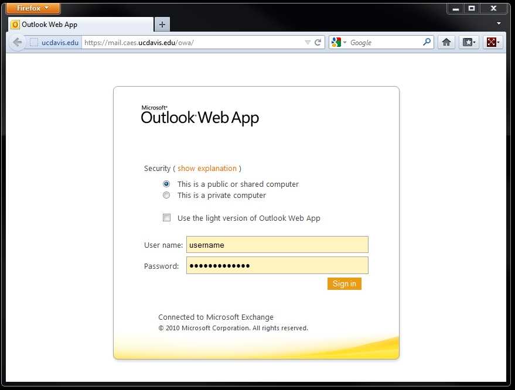Select the private computer radio option

click(x=166, y=195)
